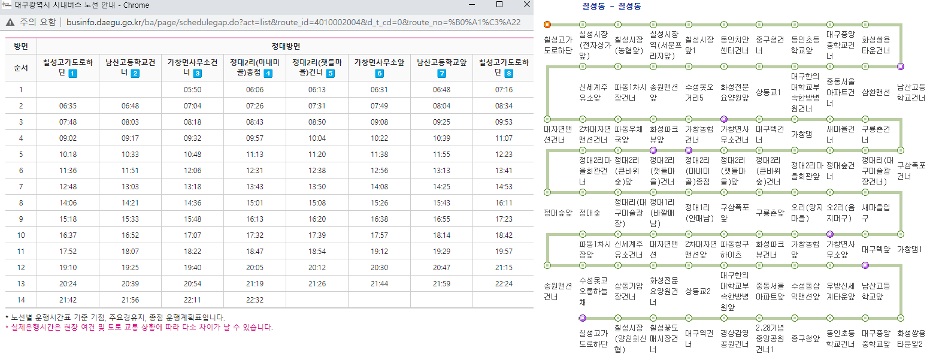Click the green stop marker for 화성쌍용타운앞2

[x=901, y=318]
